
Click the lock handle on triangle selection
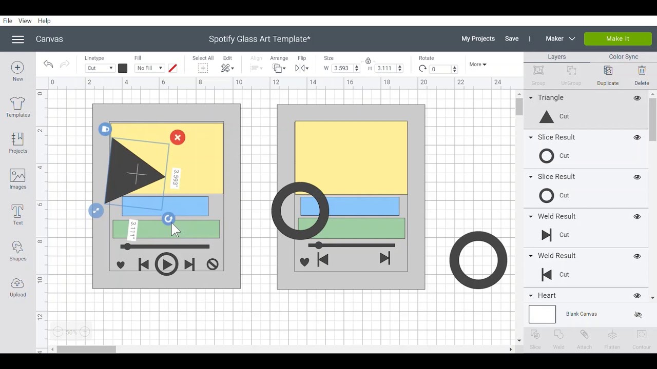tap(105, 129)
